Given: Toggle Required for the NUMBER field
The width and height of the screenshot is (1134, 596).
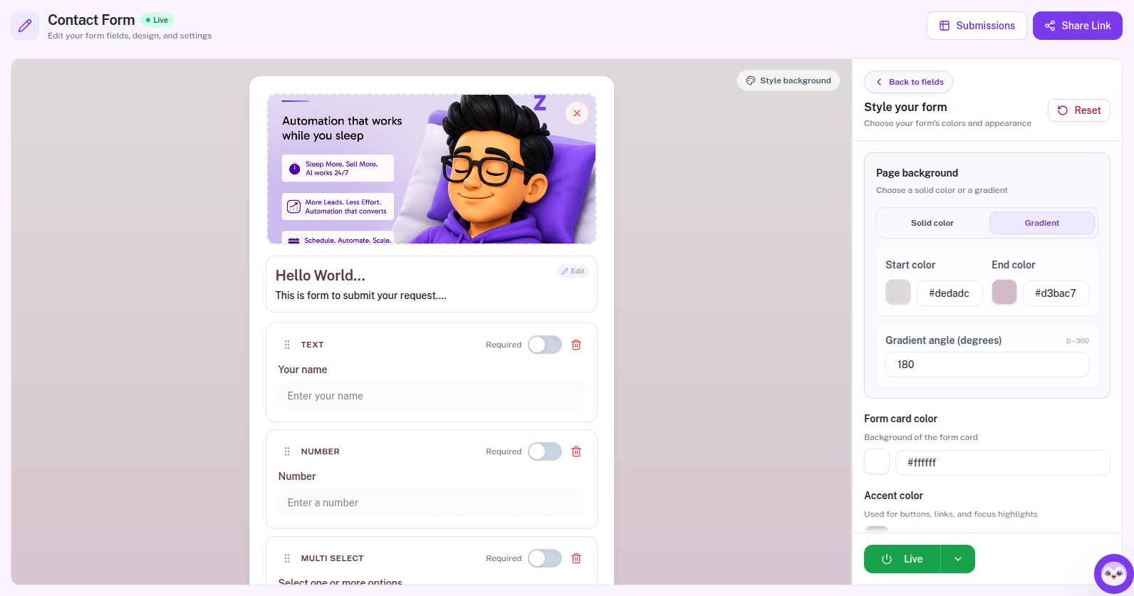Looking at the screenshot, I should [545, 451].
